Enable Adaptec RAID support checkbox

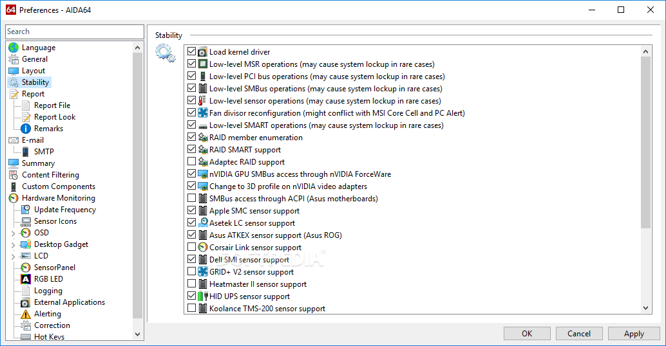click(191, 161)
